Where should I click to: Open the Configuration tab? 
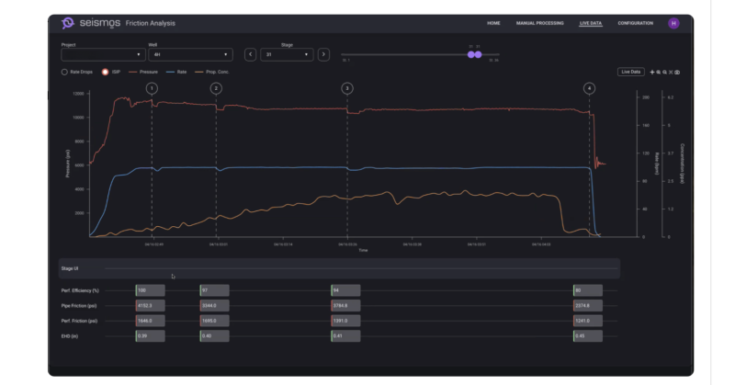click(635, 23)
